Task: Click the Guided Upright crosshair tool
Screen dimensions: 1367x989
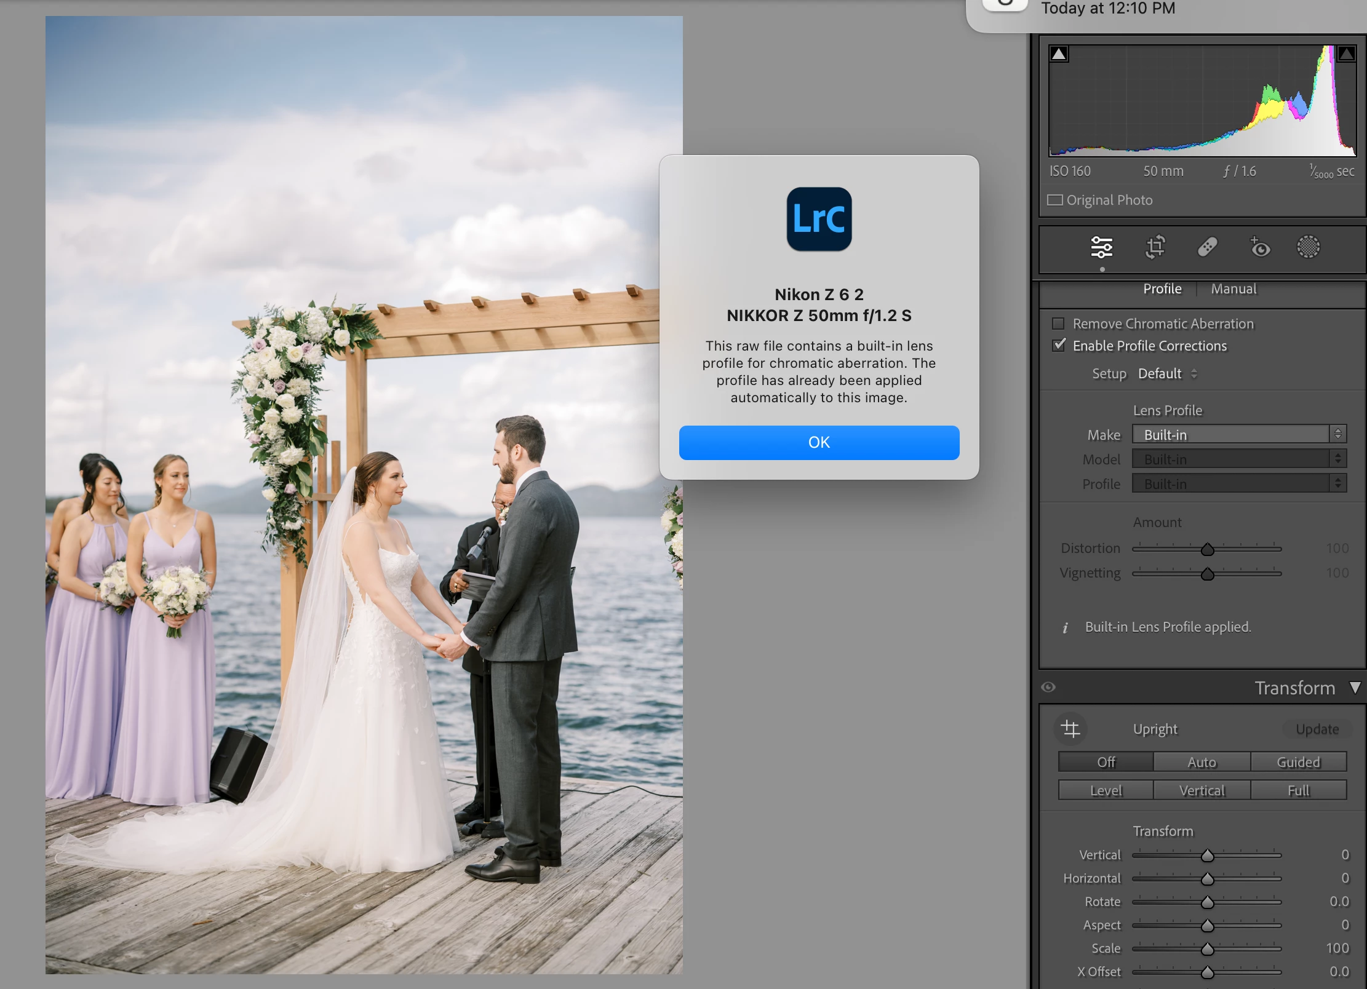Action: pyautogui.click(x=1070, y=729)
